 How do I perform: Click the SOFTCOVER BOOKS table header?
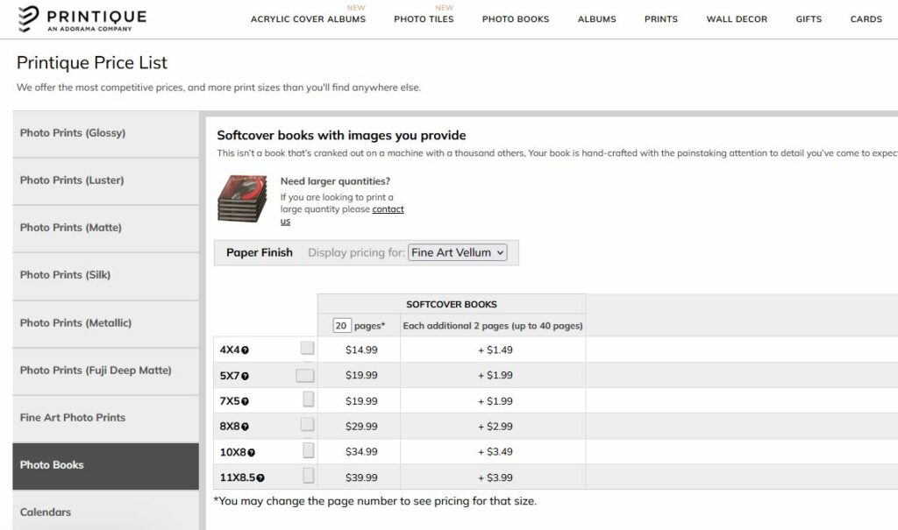pos(452,305)
